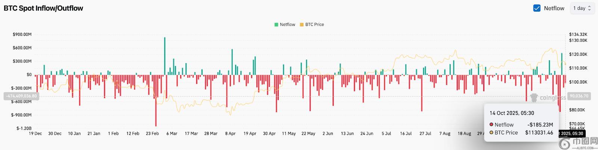This screenshot has width=598, height=150.
Task: Click the tallest green bar near 6 Mar
Action: [165, 56]
